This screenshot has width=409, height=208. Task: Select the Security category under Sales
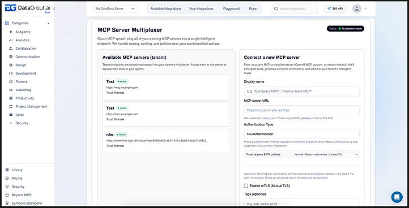pyautogui.click(x=22, y=123)
